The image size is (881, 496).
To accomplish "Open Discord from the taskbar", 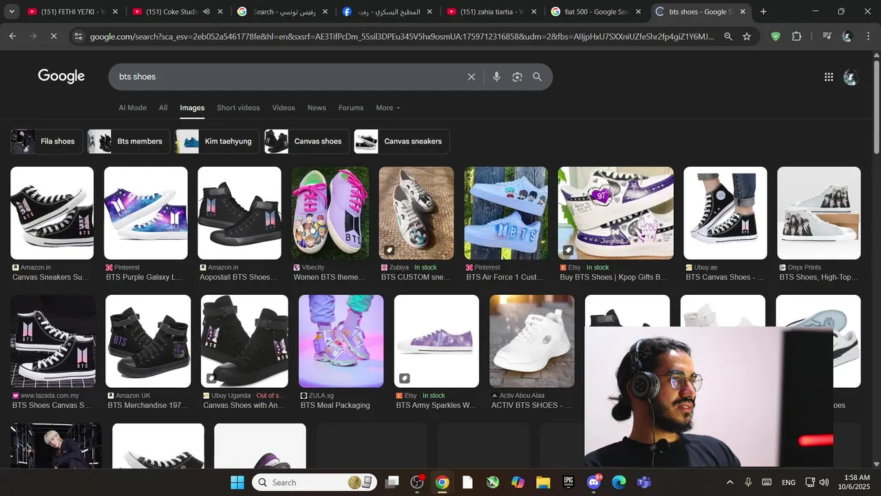I will pyautogui.click(x=594, y=482).
